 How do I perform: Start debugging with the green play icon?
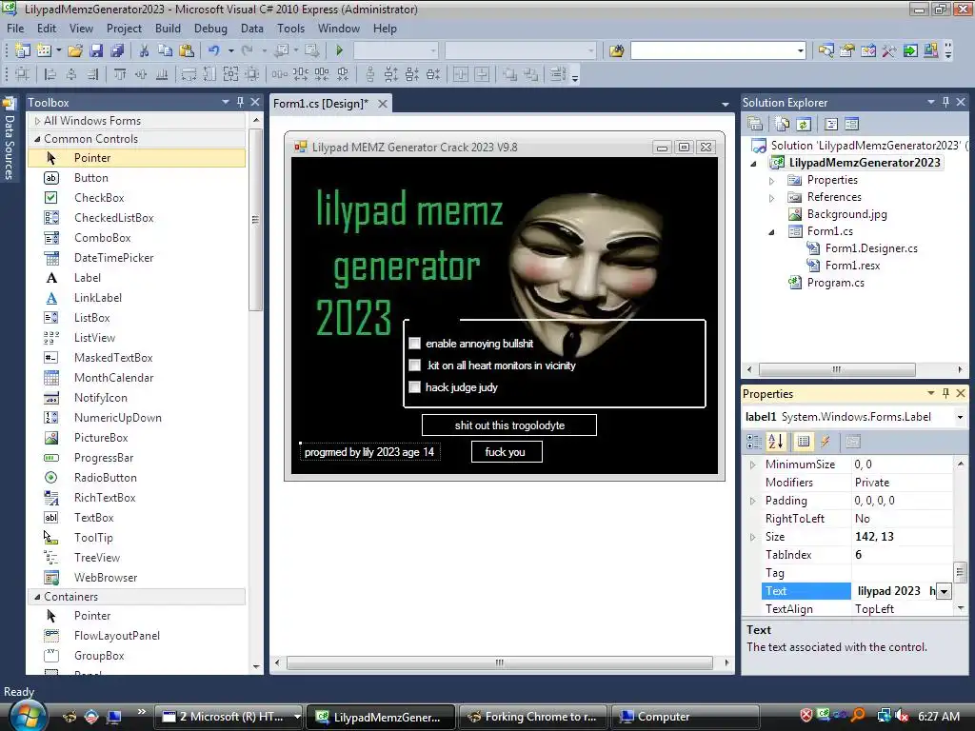coord(340,50)
